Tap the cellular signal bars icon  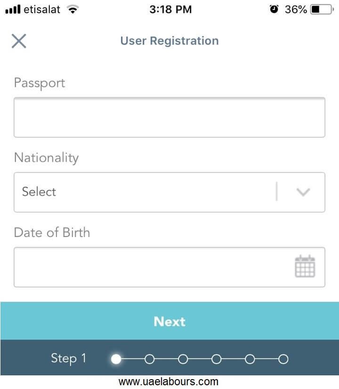click(x=13, y=9)
